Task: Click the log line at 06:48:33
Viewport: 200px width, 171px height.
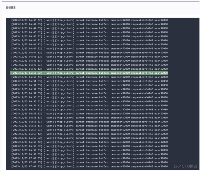Action: (x=89, y=61)
